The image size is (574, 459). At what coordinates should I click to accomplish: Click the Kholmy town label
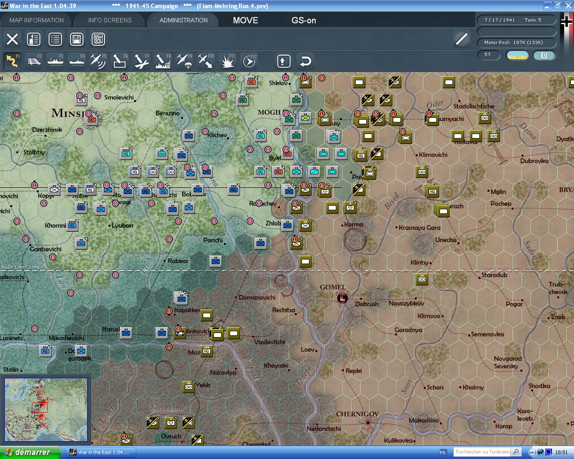(473, 387)
